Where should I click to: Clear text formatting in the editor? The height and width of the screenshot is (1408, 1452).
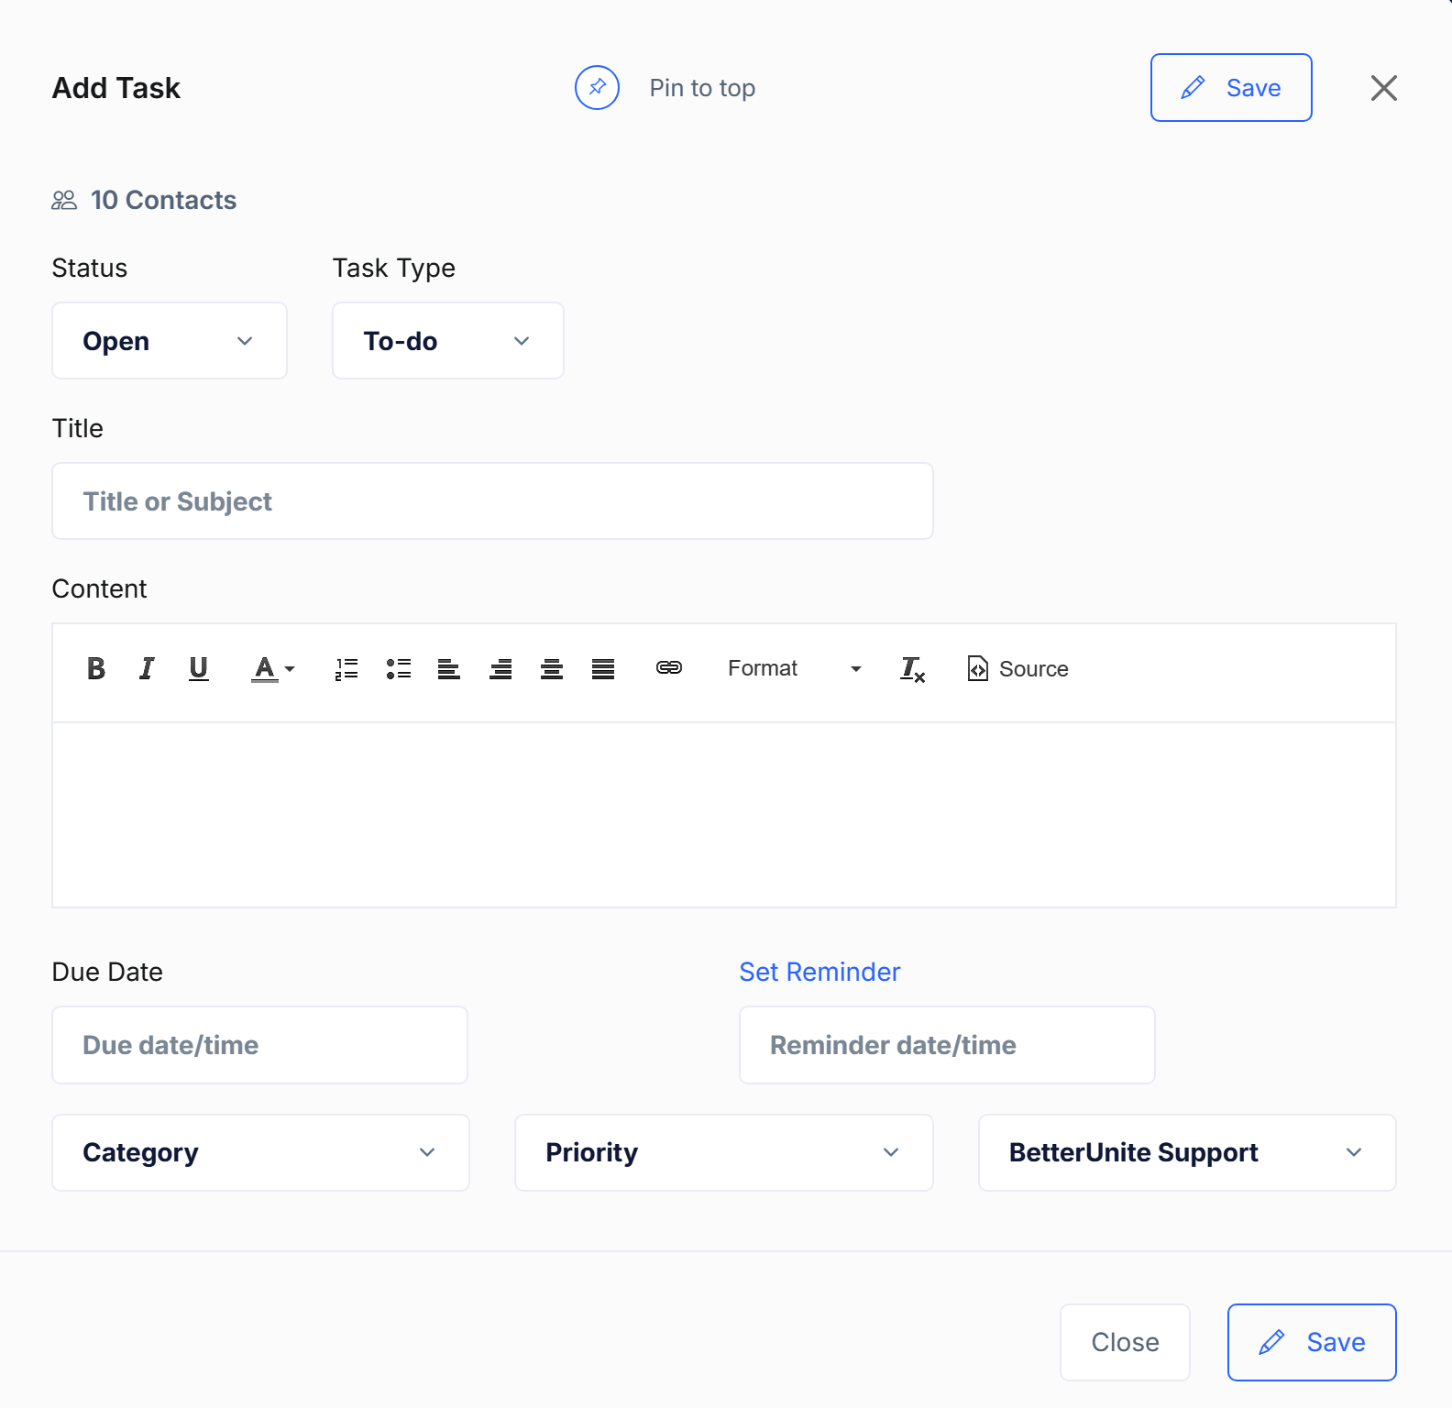click(x=912, y=669)
